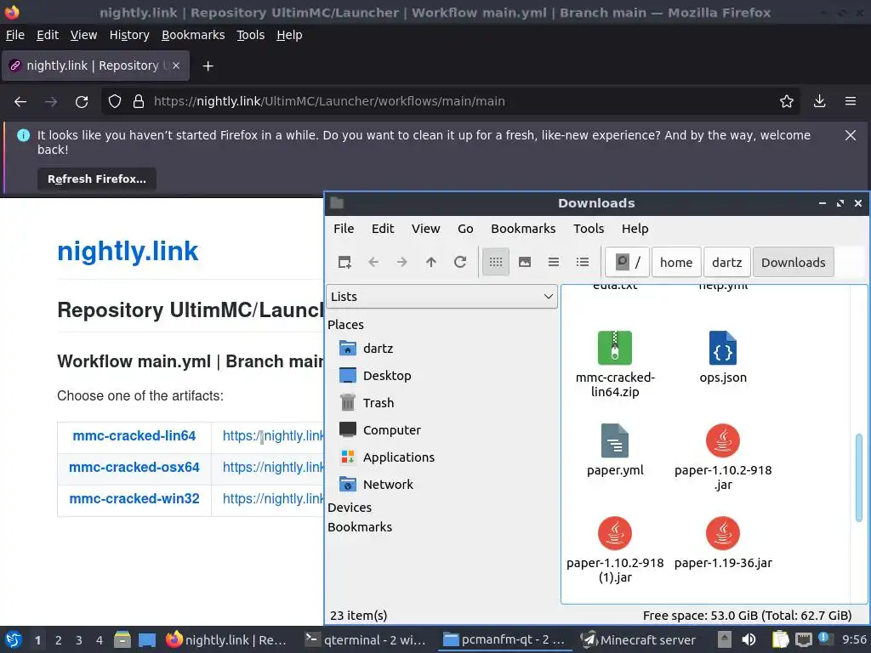871x653 pixels.
Task: Expand the Lists side pane dropdown
Action: [x=441, y=297]
